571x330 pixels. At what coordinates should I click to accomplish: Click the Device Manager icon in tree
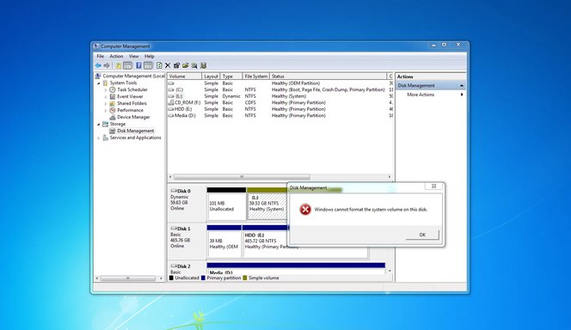(x=113, y=117)
